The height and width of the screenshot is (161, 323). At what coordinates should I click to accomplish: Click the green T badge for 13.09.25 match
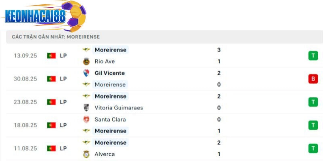point(313,56)
